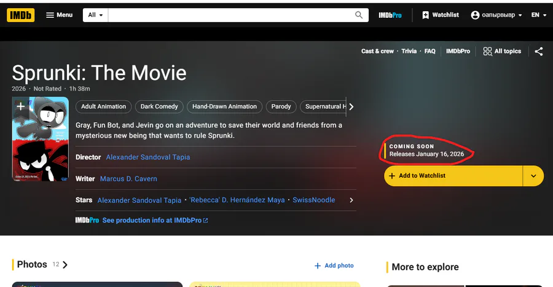Open star SwissNoodle

click(313, 200)
